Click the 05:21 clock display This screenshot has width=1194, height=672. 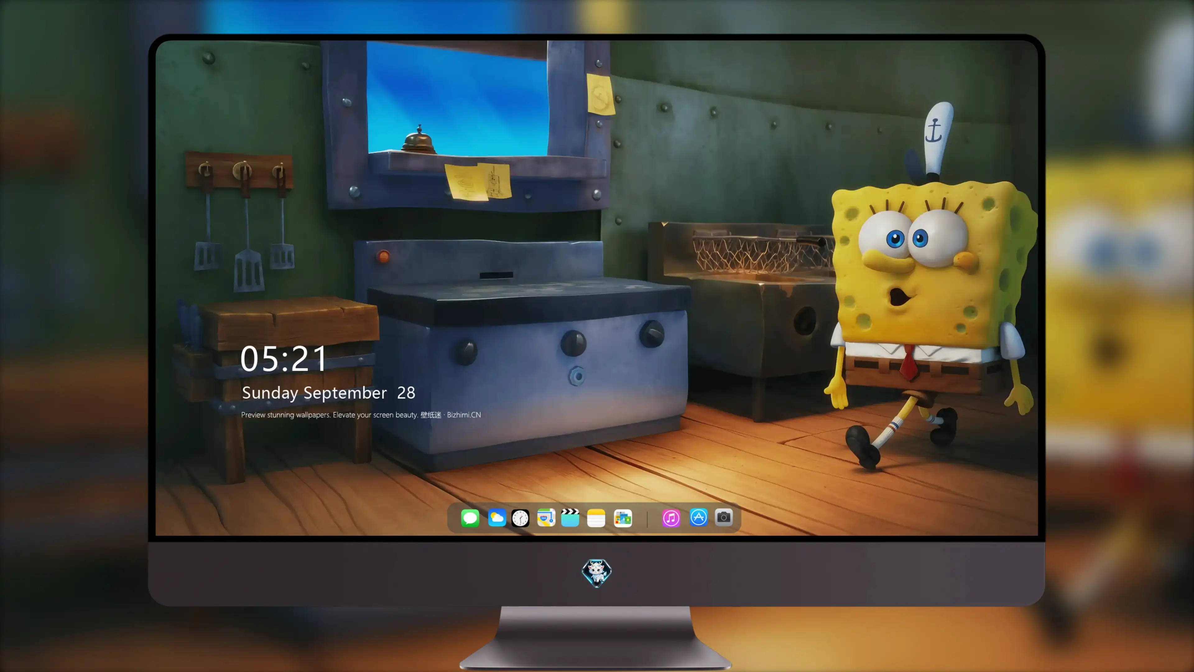(x=284, y=358)
